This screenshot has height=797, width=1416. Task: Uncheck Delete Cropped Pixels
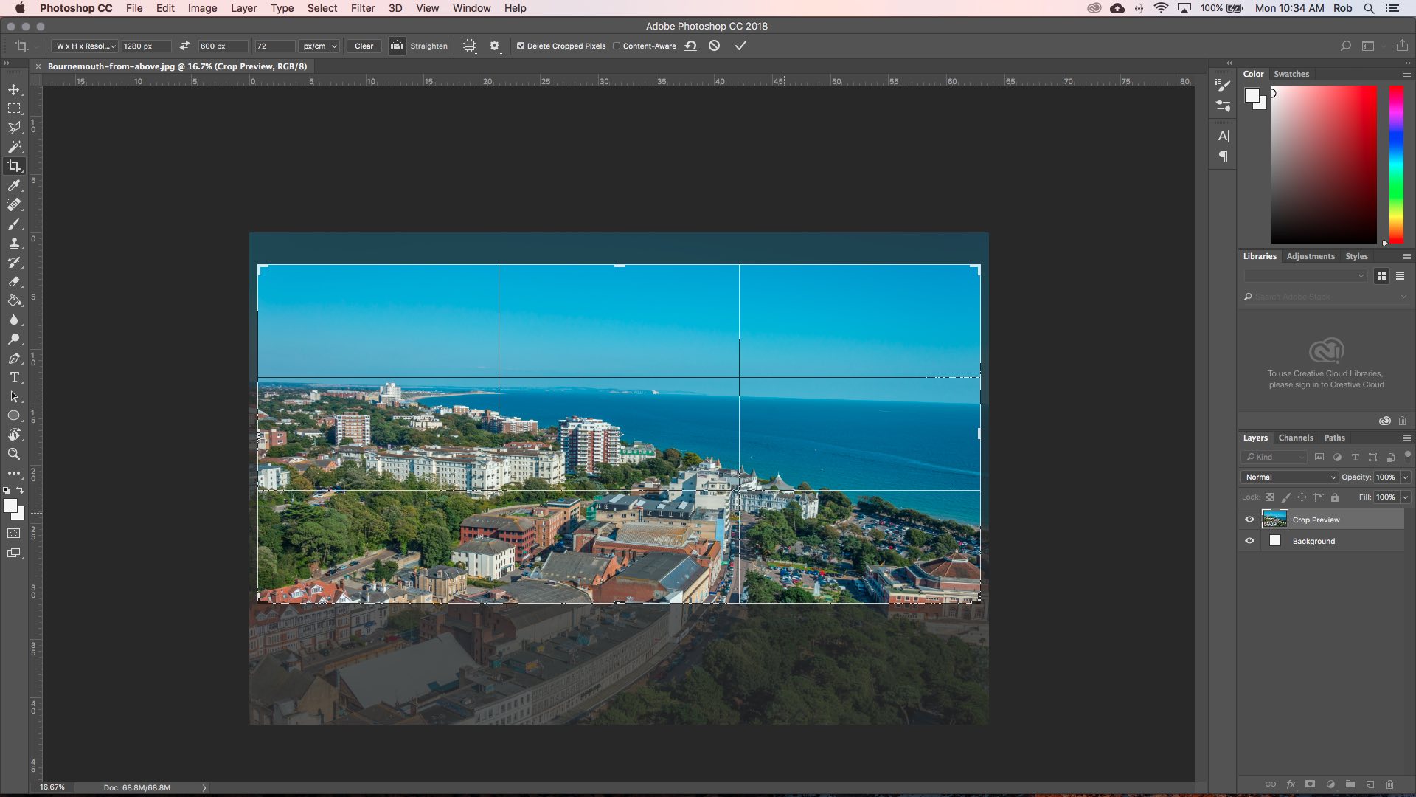[x=521, y=46]
